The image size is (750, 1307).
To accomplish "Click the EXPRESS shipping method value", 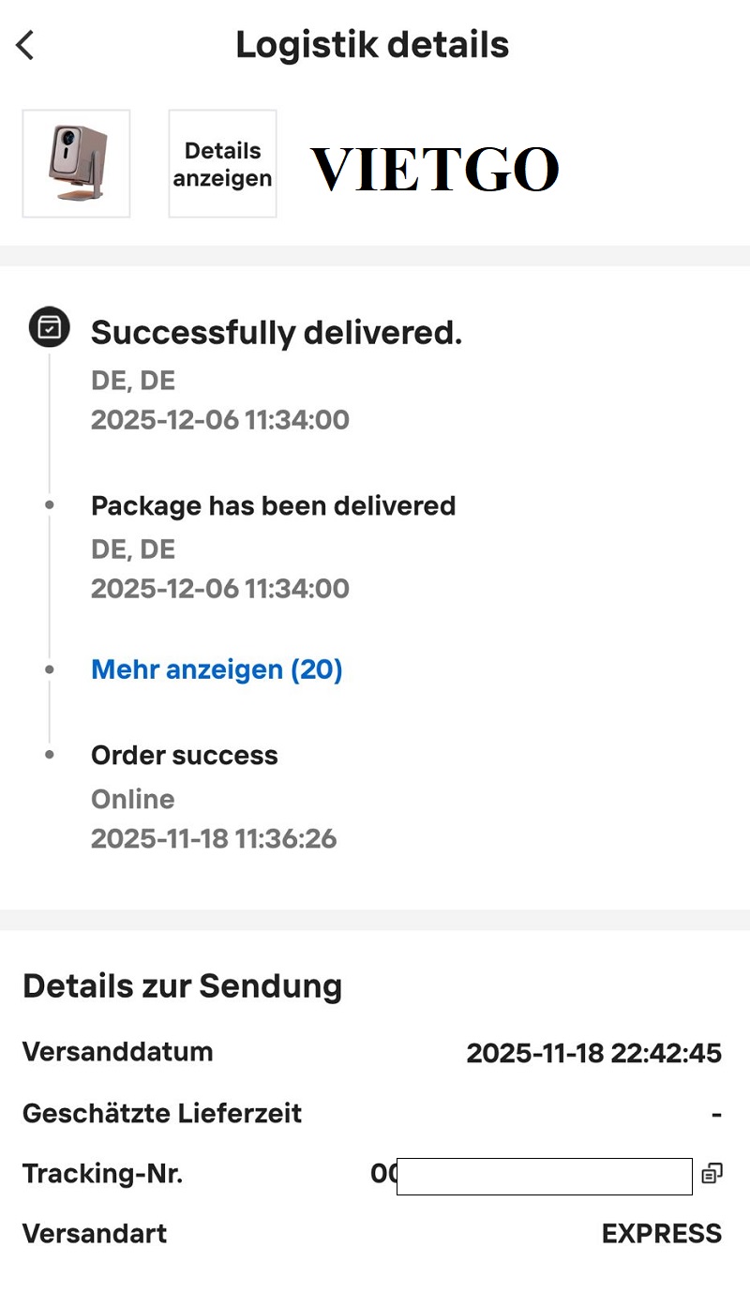I will 661,1233.
